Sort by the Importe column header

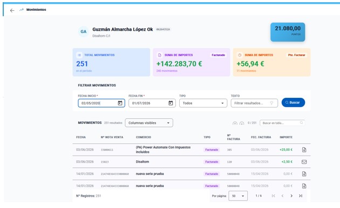tap(286, 137)
